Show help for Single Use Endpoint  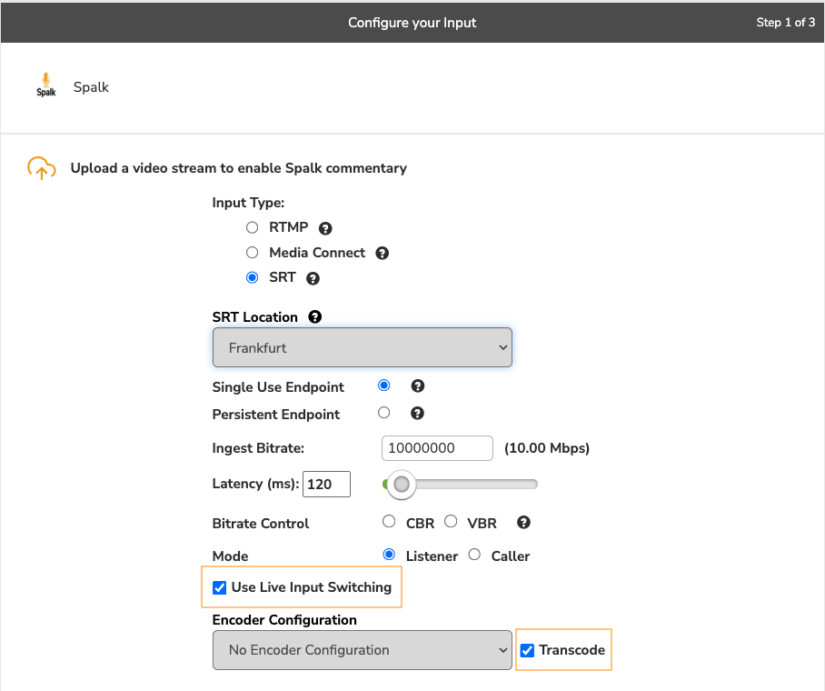coord(418,386)
